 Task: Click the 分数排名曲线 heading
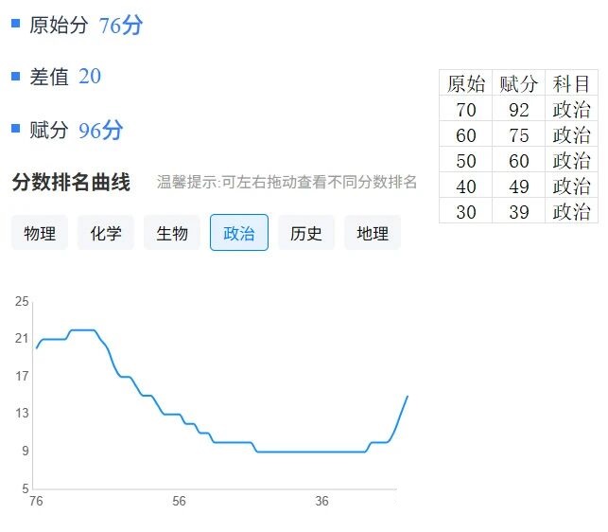coord(71,183)
